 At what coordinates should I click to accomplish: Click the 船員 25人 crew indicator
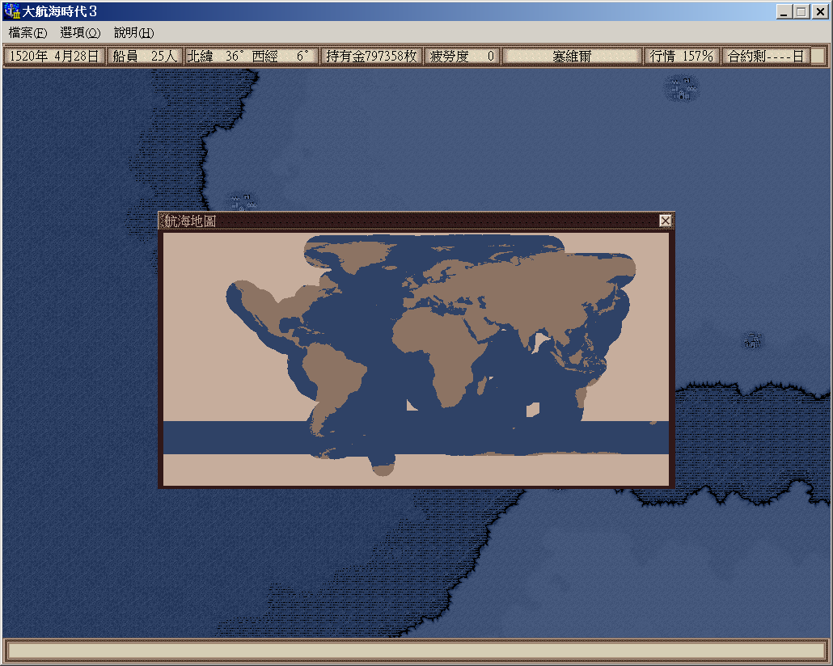pyautogui.click(x=145, y=56)
